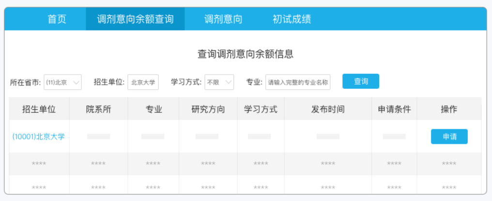Switch to the 调剂意向余额查询 tab

click(135, 19)
